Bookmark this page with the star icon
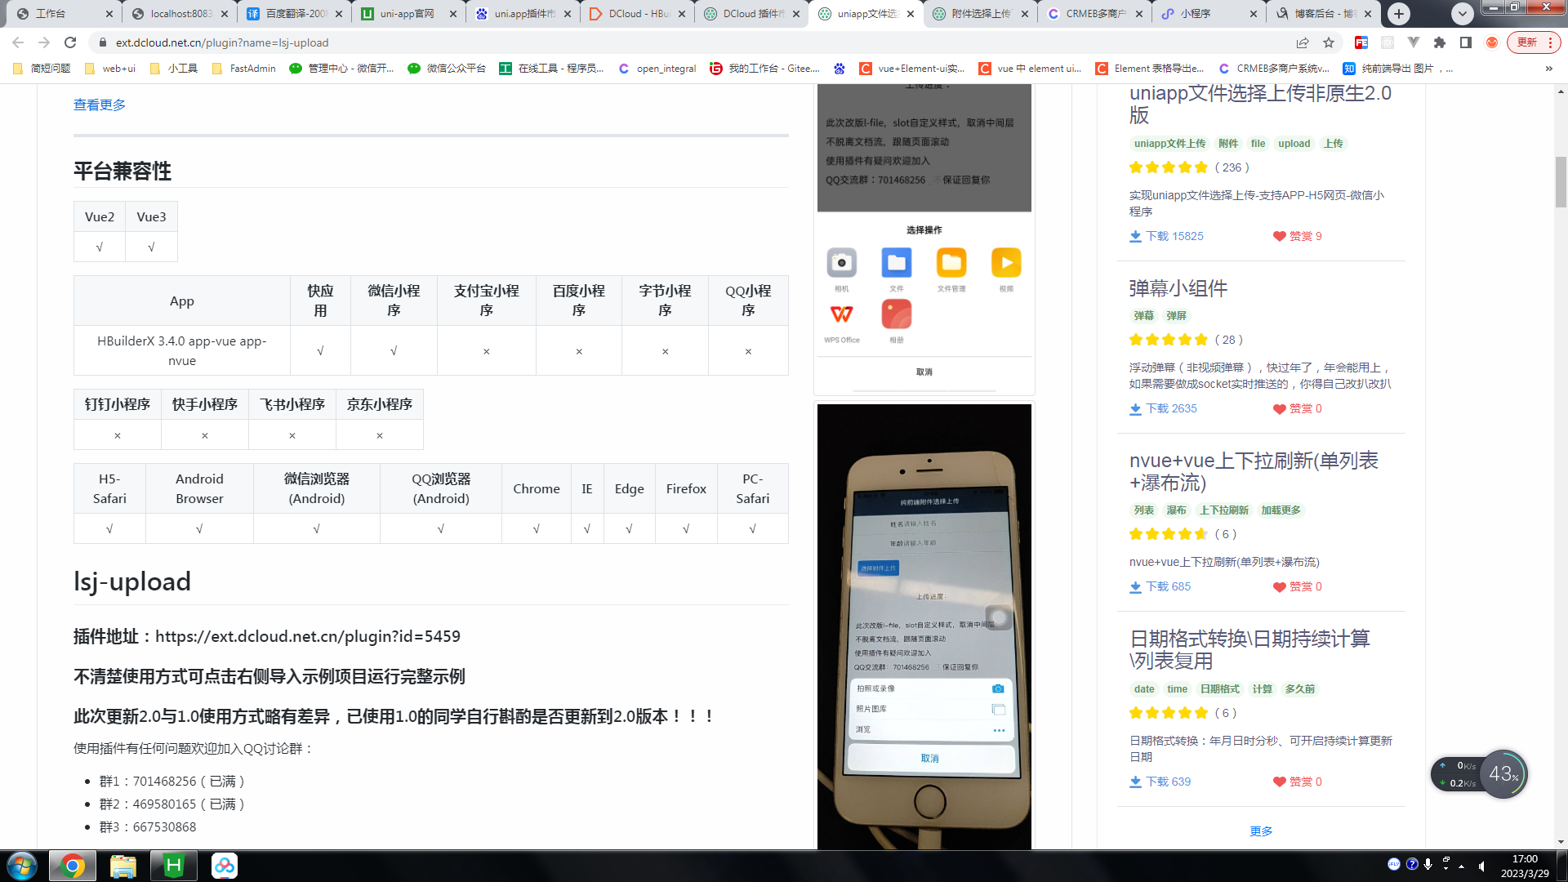 click(1329, 42)
